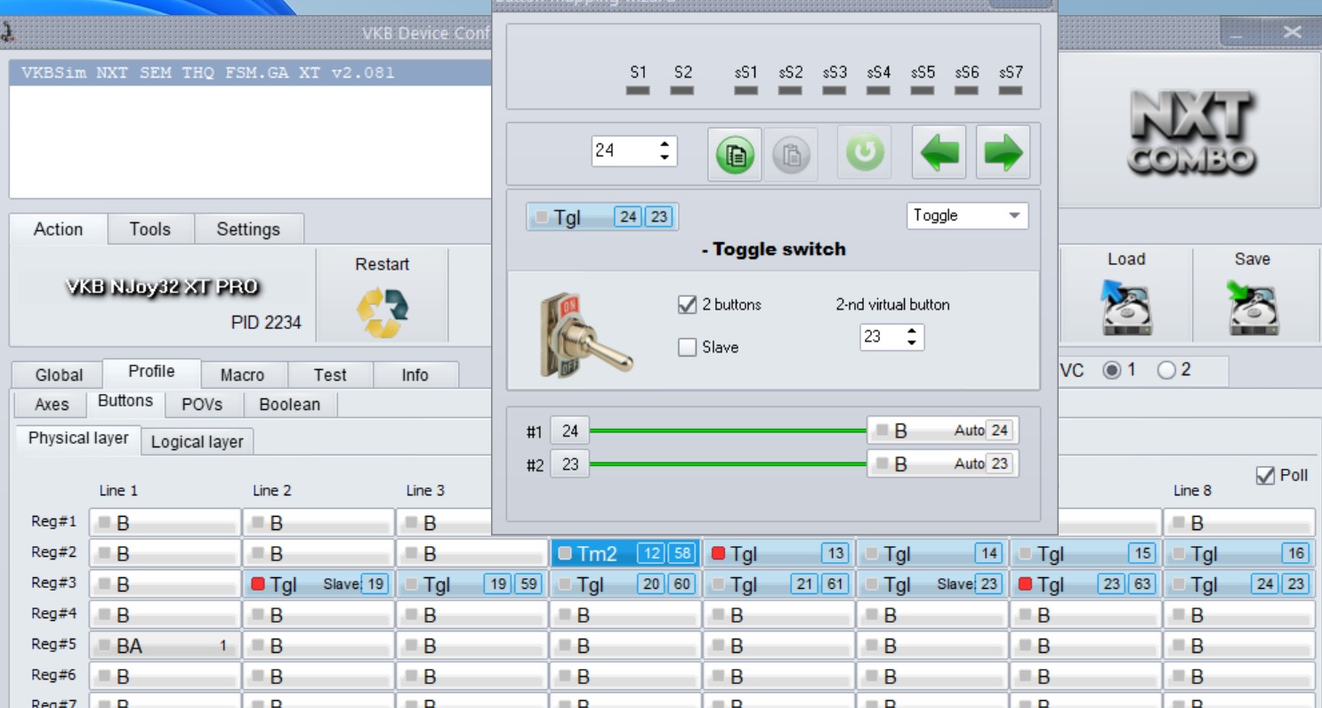Click the Load disk icon

point(1125,308)
